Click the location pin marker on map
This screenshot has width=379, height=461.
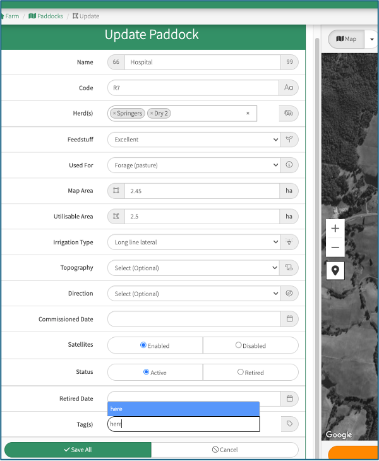pyautogui.click(x=335, y=270)
